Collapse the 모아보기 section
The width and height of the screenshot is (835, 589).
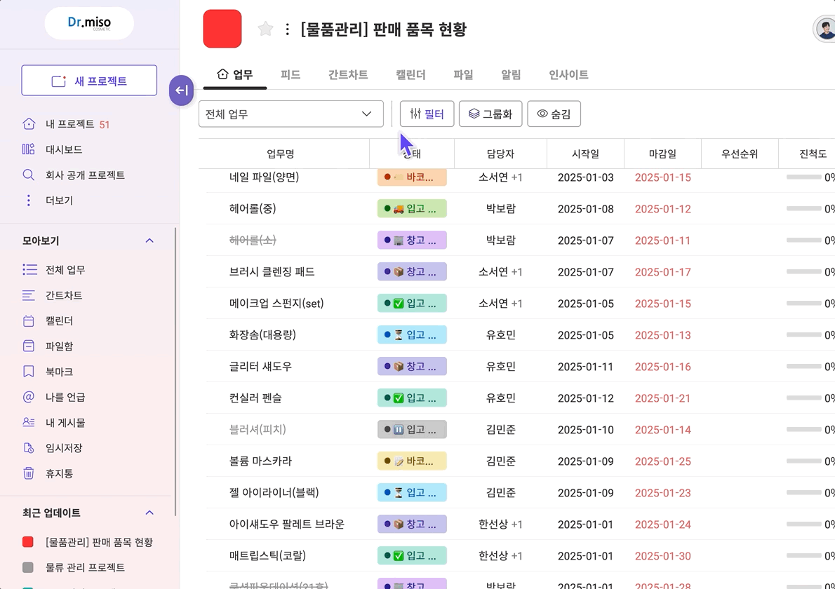(x=149, y=241)
